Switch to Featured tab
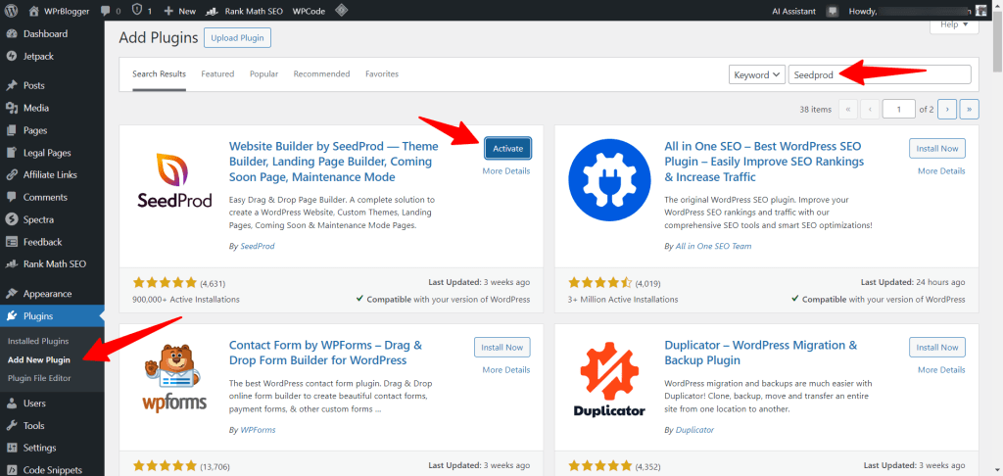The image size is (1003, 476). tap(217, 74)
